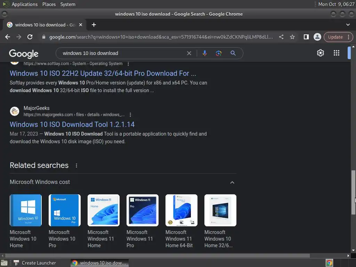356x267 pixels.
Task: Show desktop via bottom-left panel icon
Action: (x=4, y=263)
